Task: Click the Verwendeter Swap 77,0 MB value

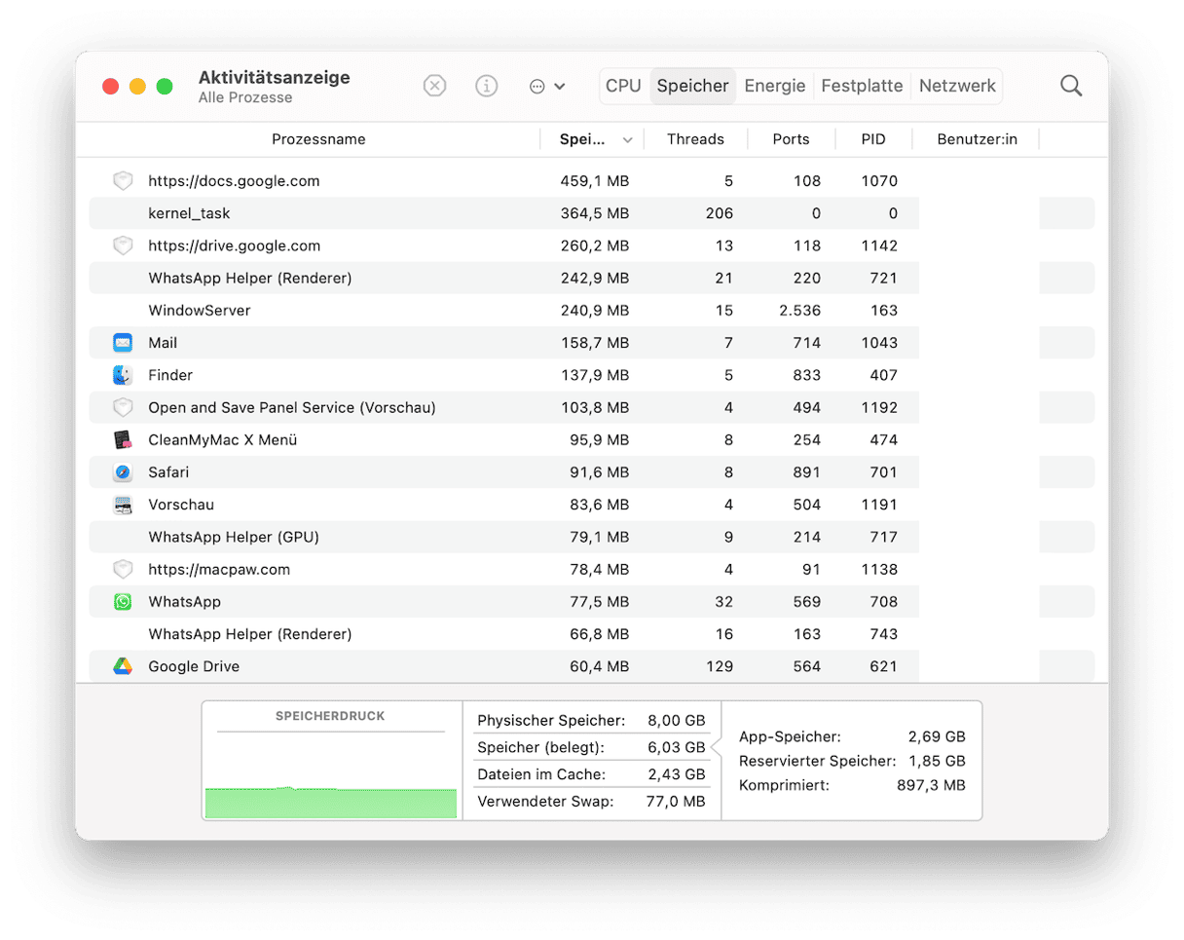Action: point(676,804)
